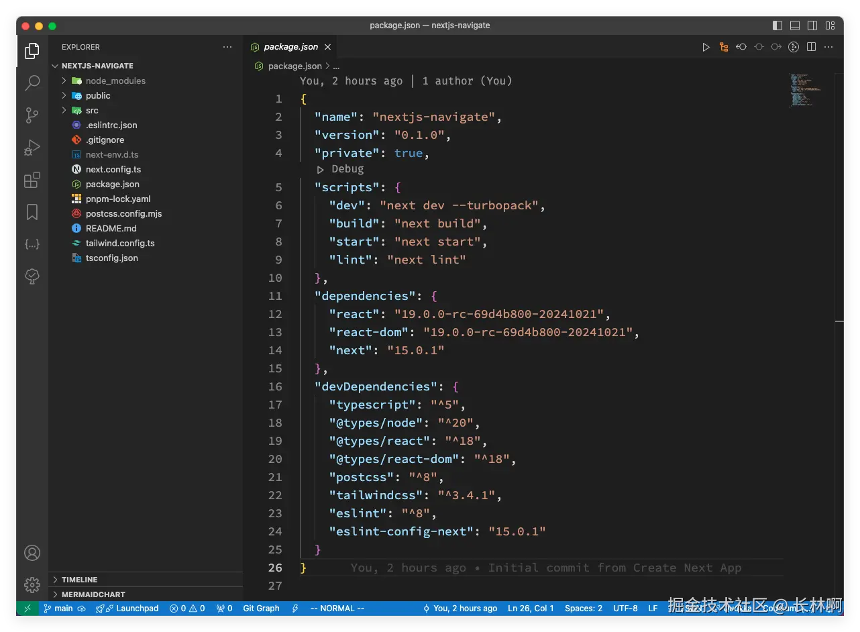The image size is (860, 632).
Task: Select the package.json editor tab
Action: coord(290,47)
